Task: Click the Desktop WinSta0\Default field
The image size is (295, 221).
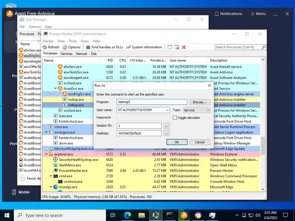Action: (139, 133)
